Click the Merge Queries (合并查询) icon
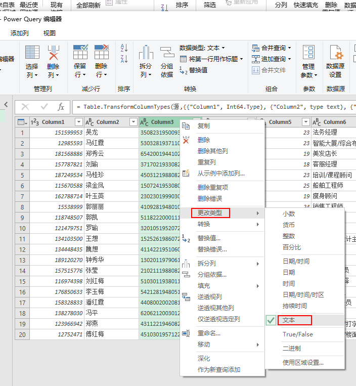The height and width of the screenshot is (386, 356). coord(255,48)
